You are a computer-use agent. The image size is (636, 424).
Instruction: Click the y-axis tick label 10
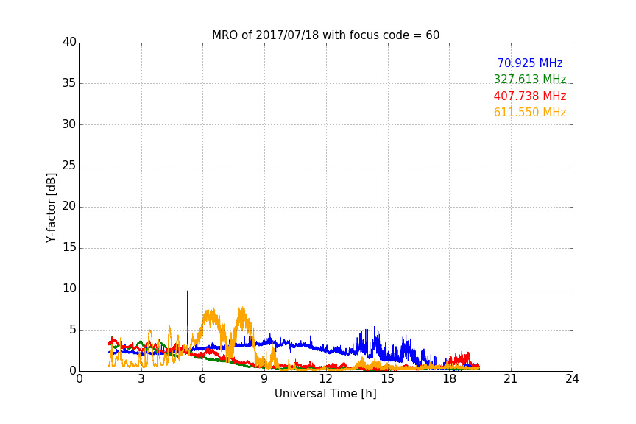(69, 289)
